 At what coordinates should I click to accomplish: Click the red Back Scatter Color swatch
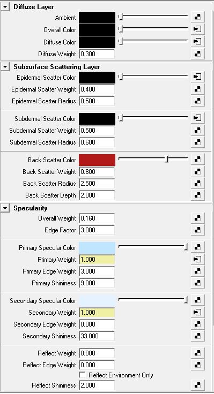click(x=97, y=160)
